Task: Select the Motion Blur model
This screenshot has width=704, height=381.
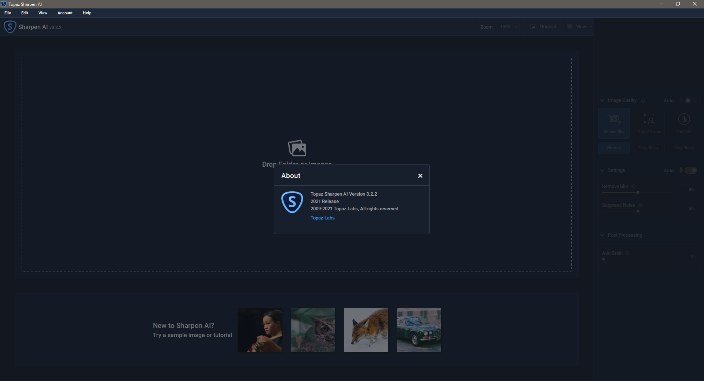Action: [x=614, y=123]
